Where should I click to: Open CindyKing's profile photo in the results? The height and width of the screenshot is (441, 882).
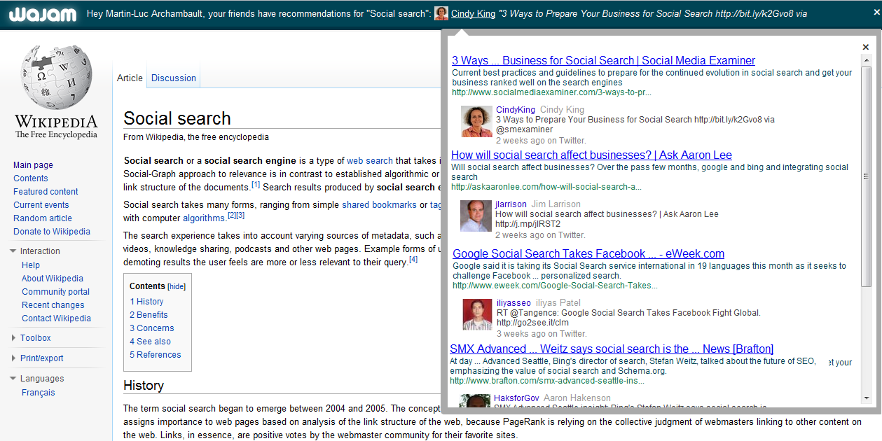tap(476, 121)
